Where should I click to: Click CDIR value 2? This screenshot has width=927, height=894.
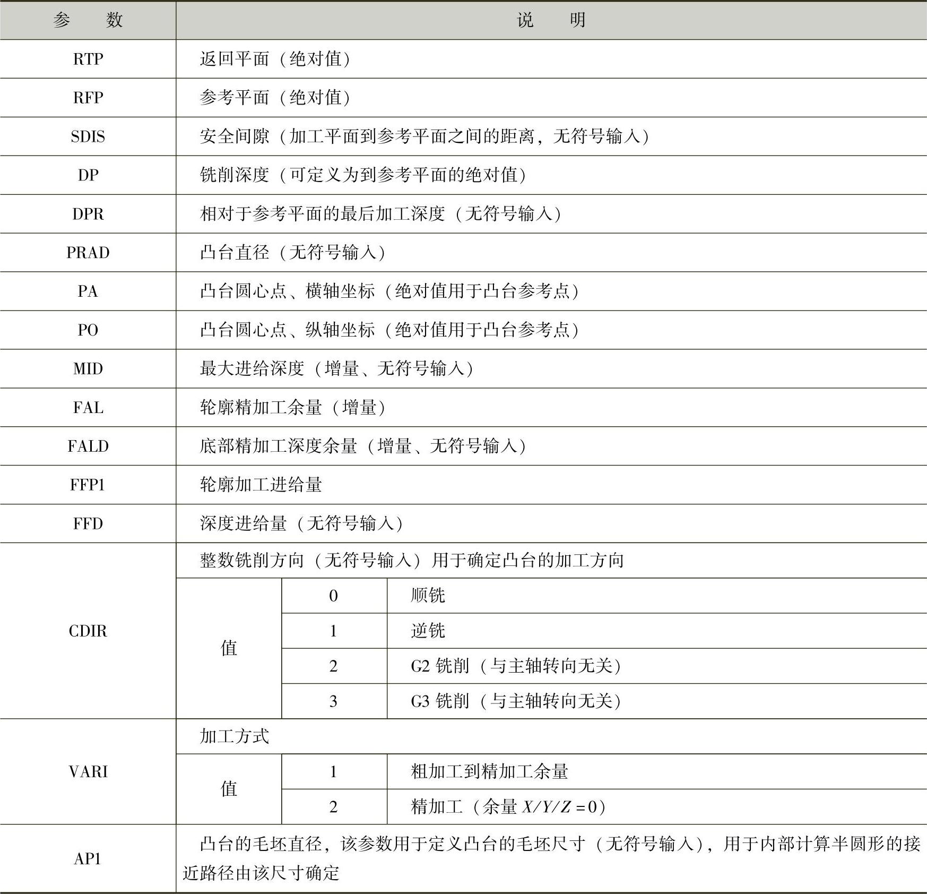[334, 666]
